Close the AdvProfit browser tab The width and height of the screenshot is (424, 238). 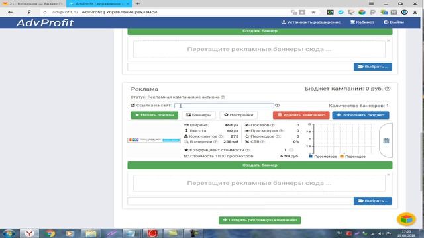pyautogui.click(x=129, y=4)
